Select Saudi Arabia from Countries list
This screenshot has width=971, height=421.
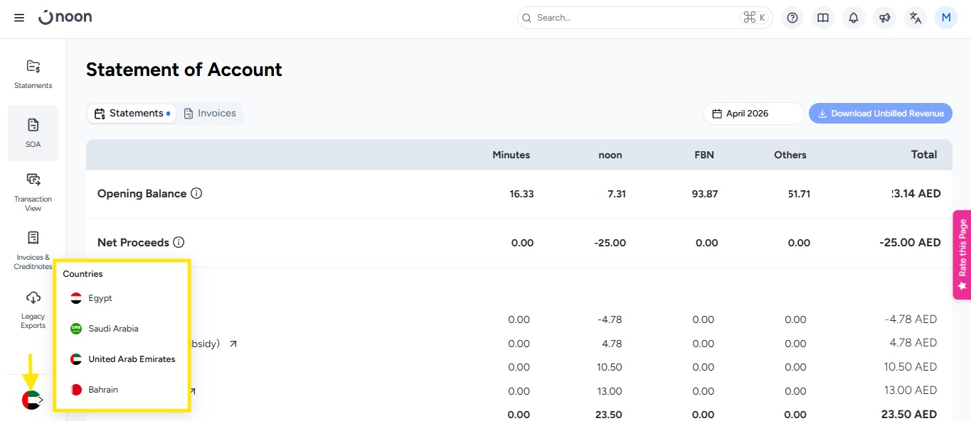[x=112, y=329]
